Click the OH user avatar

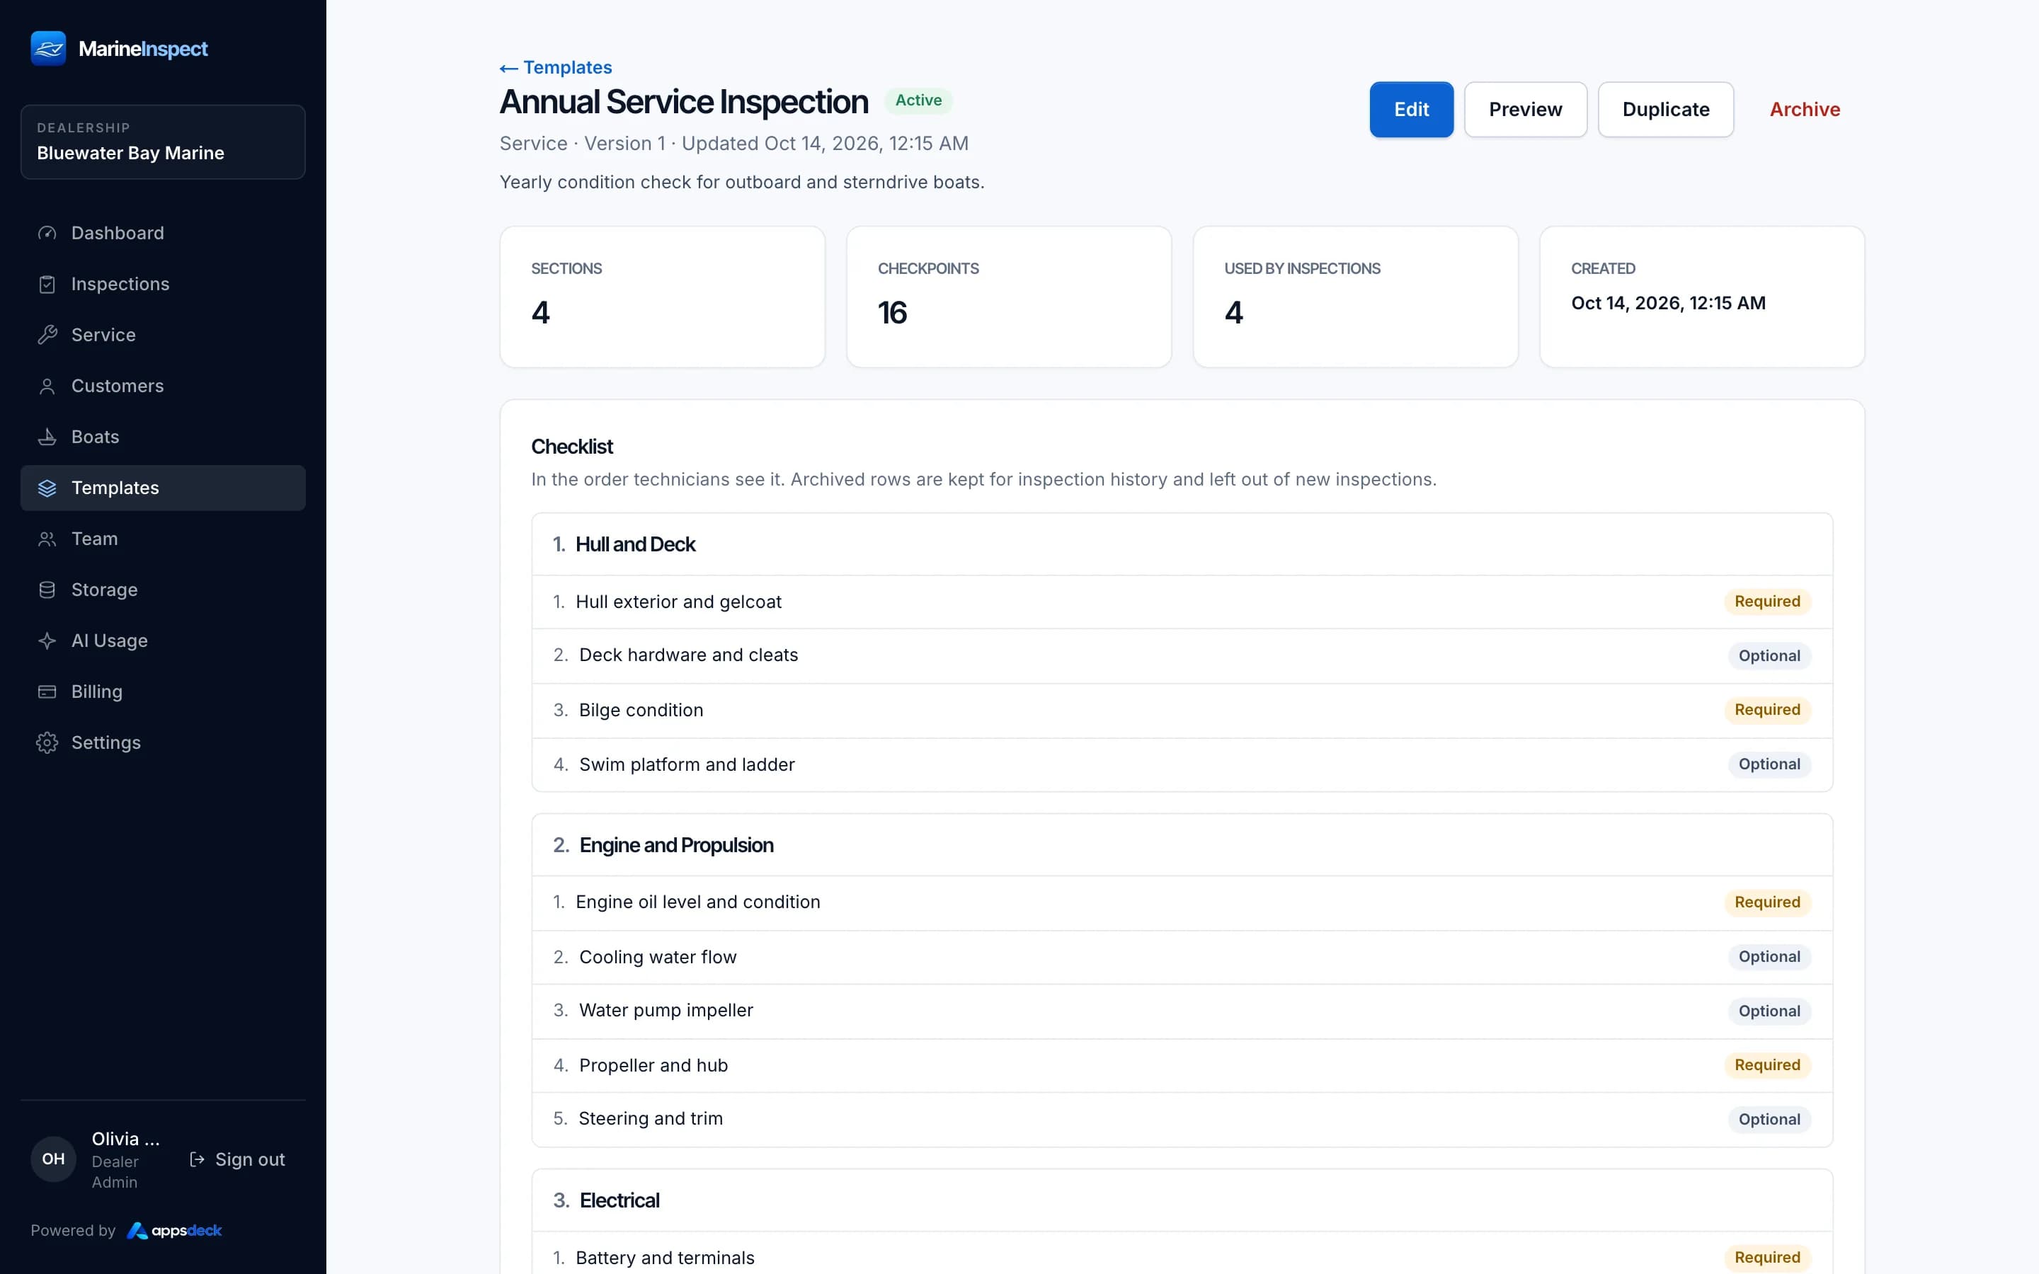pos(53,1159)
